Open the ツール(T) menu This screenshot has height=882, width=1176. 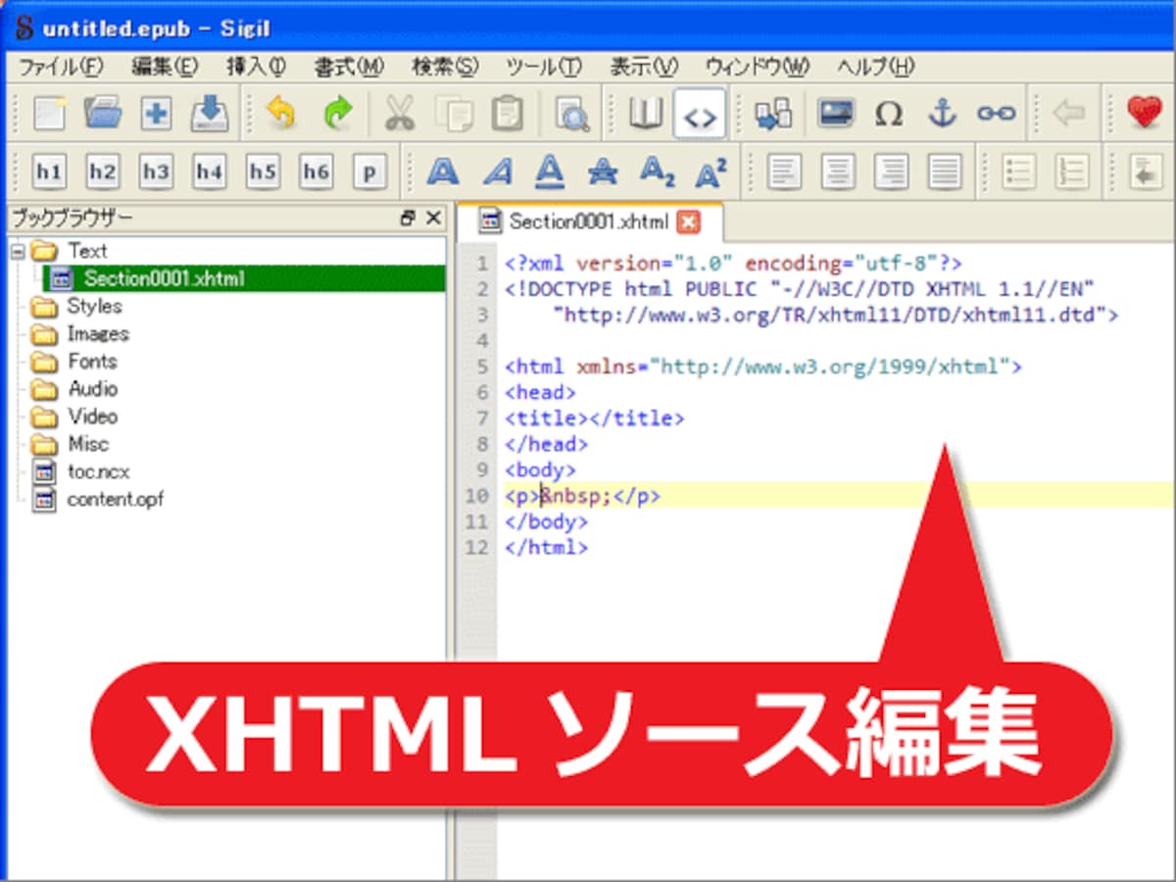(x=544, y=67)
